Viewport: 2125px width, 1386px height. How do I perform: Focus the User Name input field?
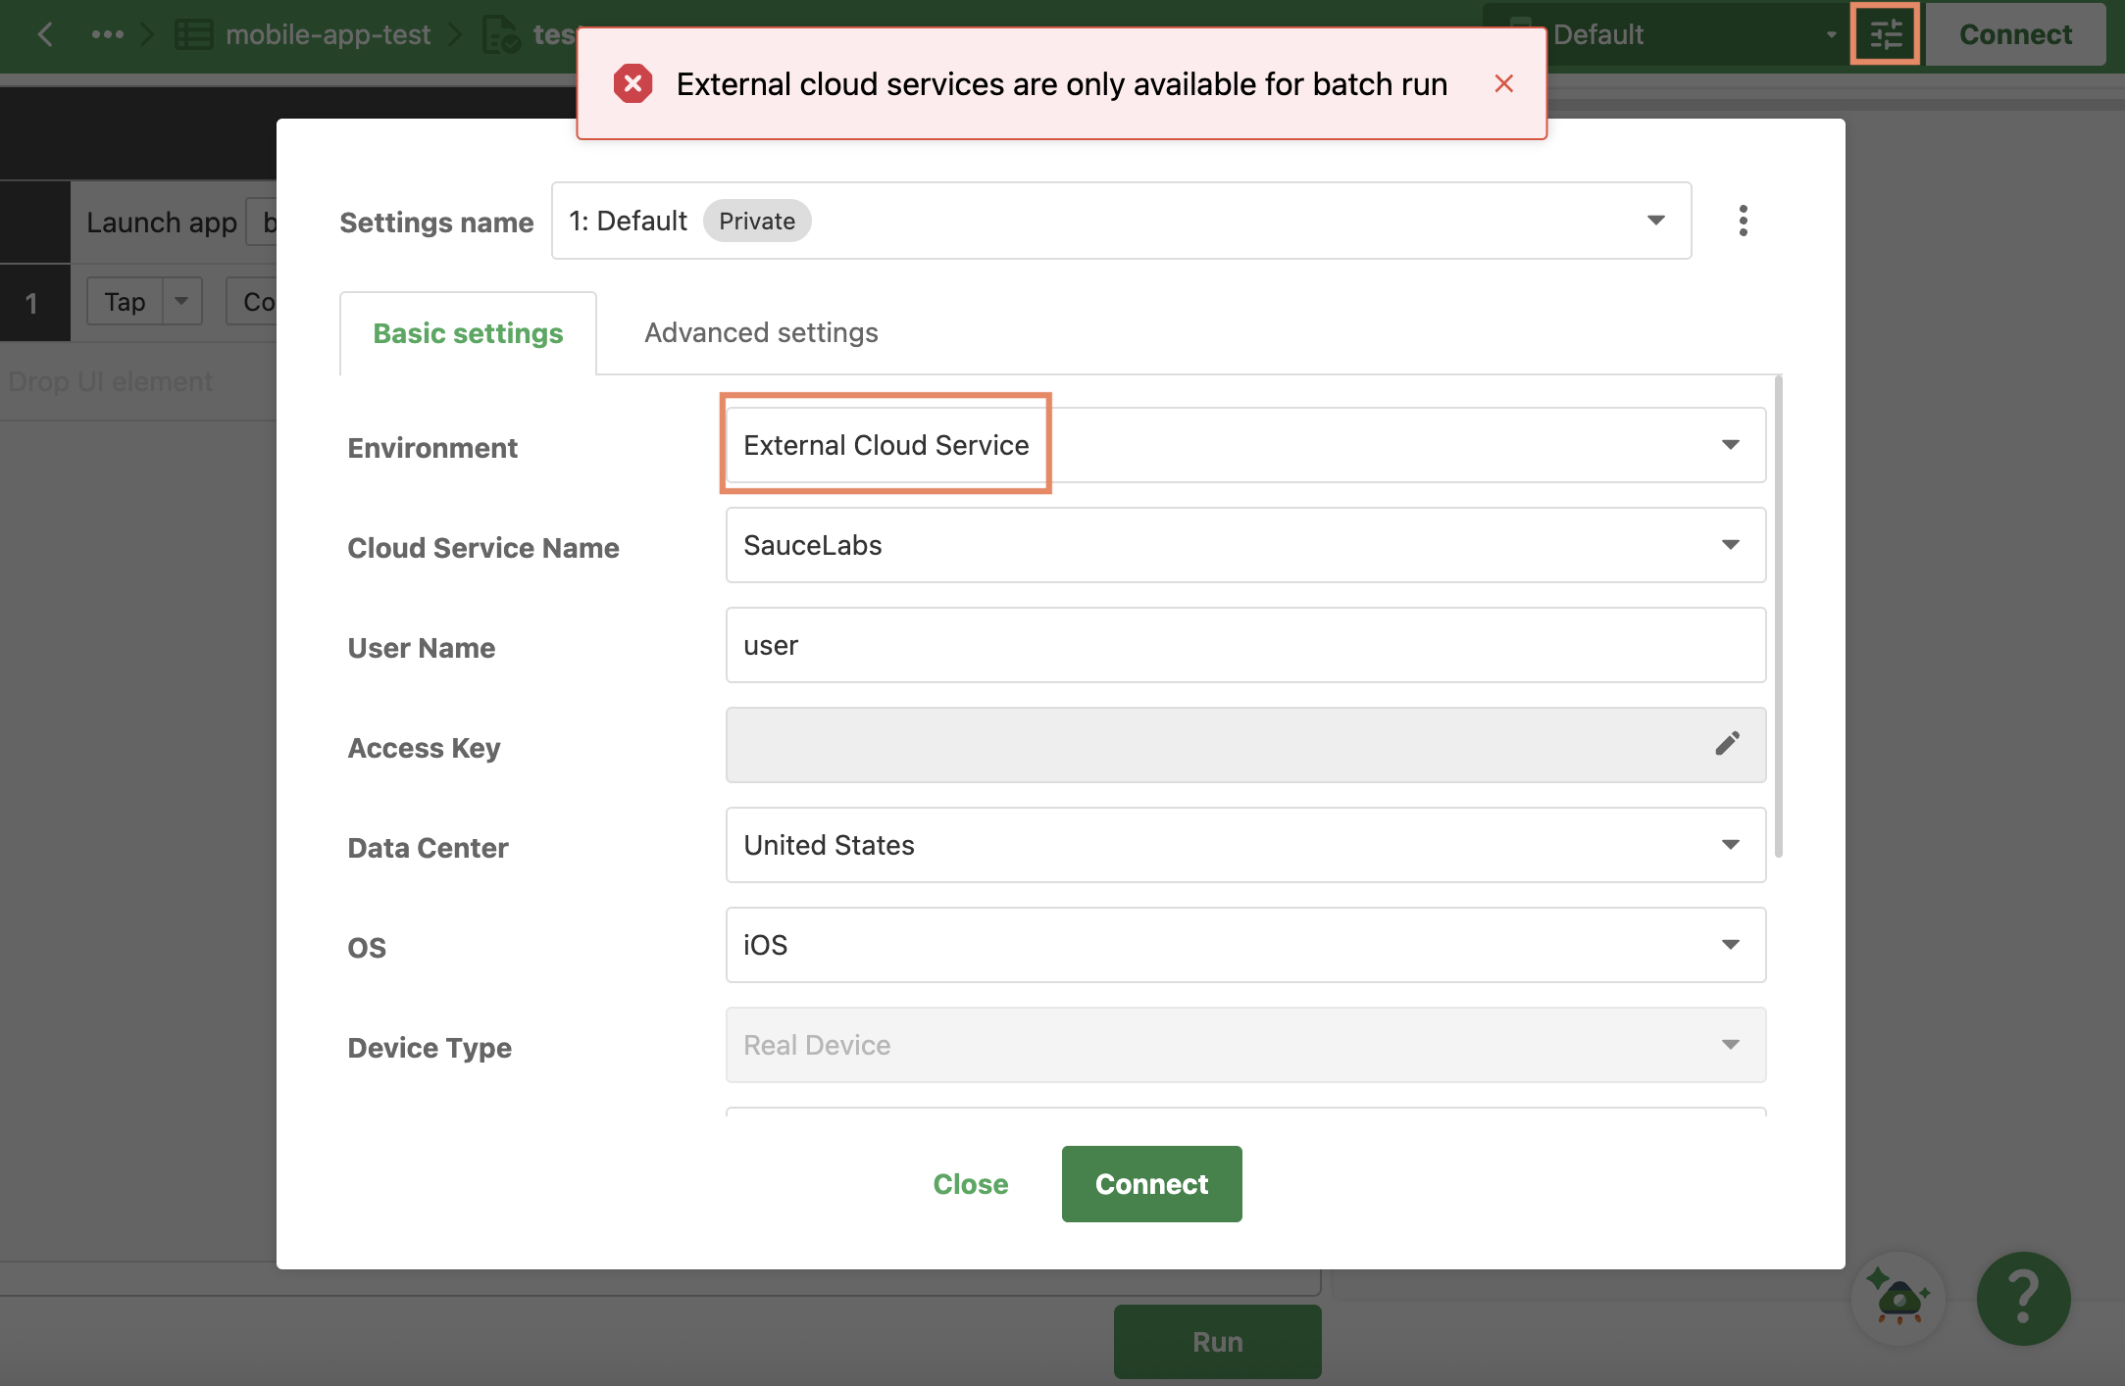[1245, 645]
